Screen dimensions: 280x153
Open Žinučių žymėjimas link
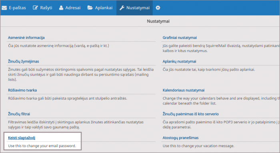click(x=23, y=61)
